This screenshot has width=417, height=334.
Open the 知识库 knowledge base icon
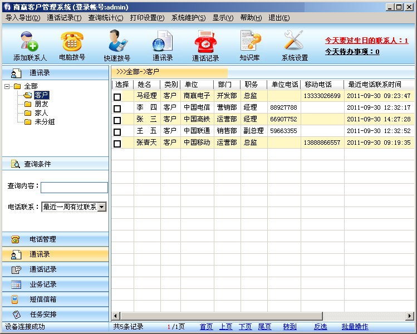pos(251,42)
